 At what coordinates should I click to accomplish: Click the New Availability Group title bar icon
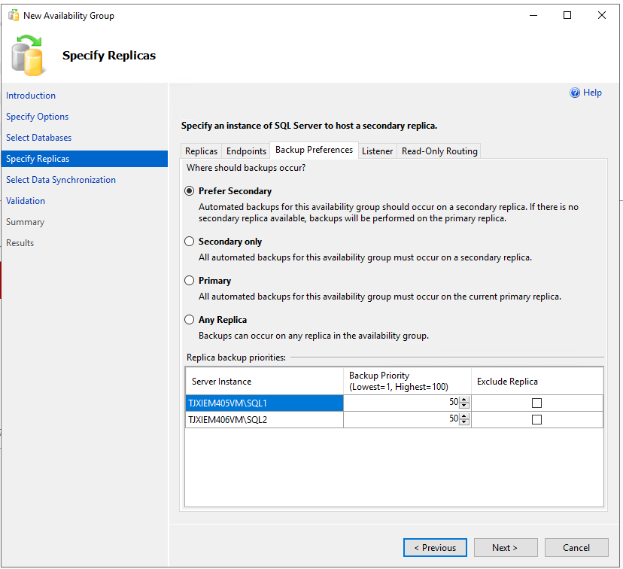[x=13, y=15]
